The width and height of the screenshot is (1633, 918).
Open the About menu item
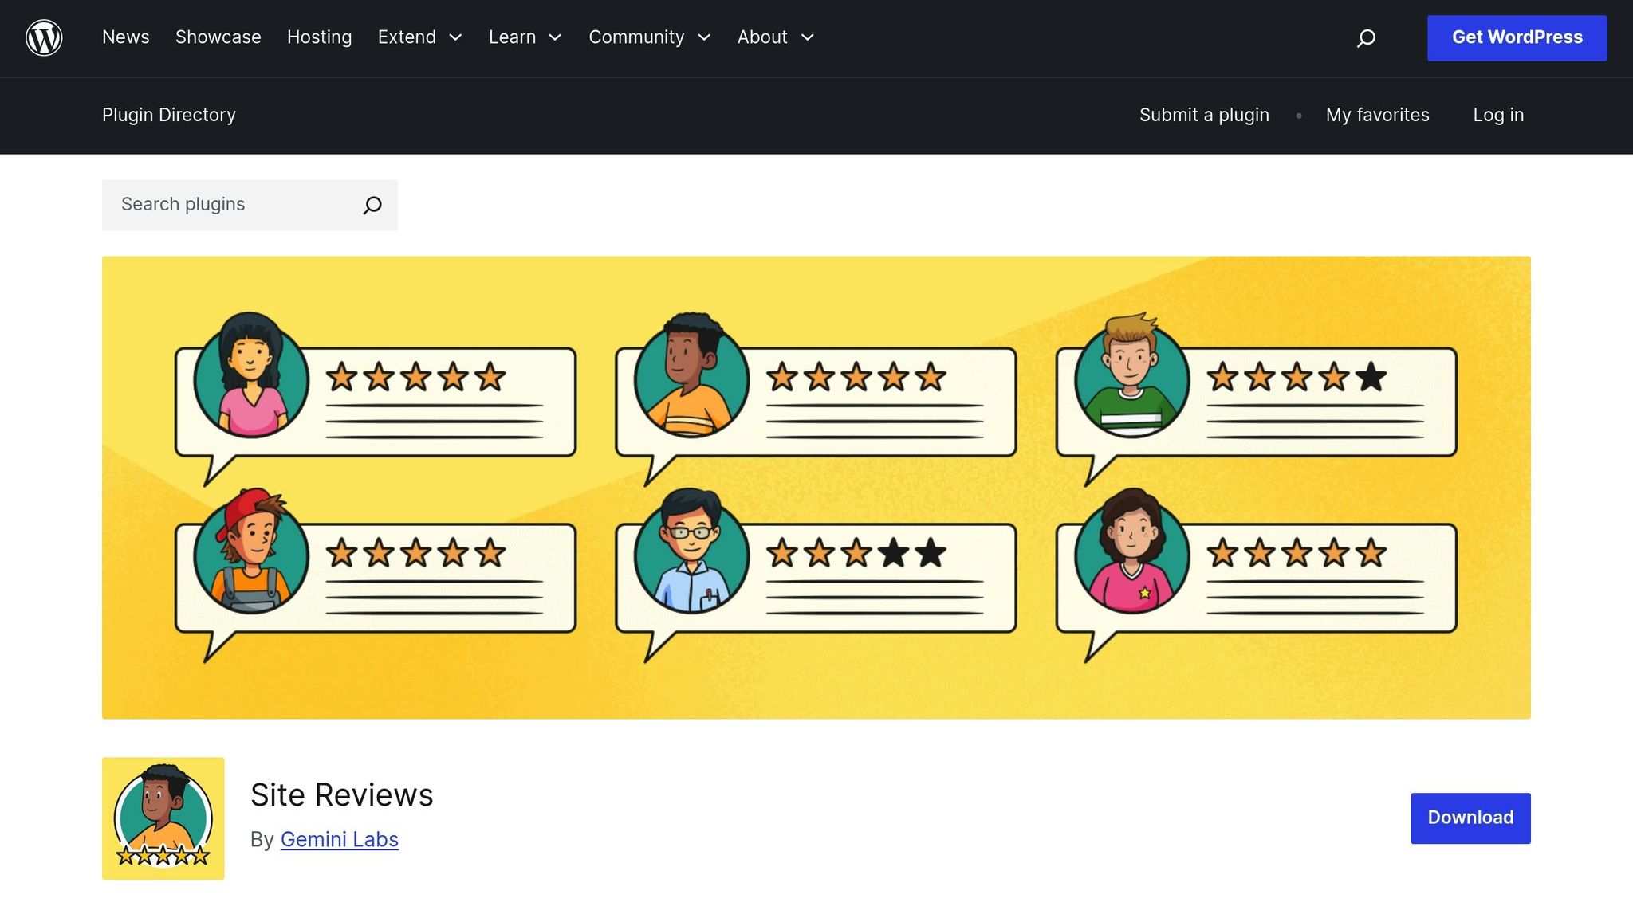coord(762,37)
